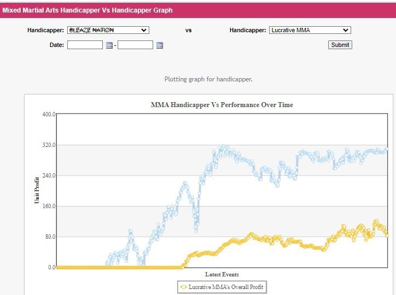The width and height of the screenshot is (396, 295).
Task: Open the start date calendar picker icon
Action: point(109,45)
